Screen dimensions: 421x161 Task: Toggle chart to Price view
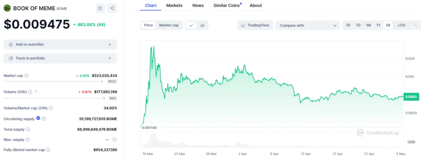coord(148,25)
